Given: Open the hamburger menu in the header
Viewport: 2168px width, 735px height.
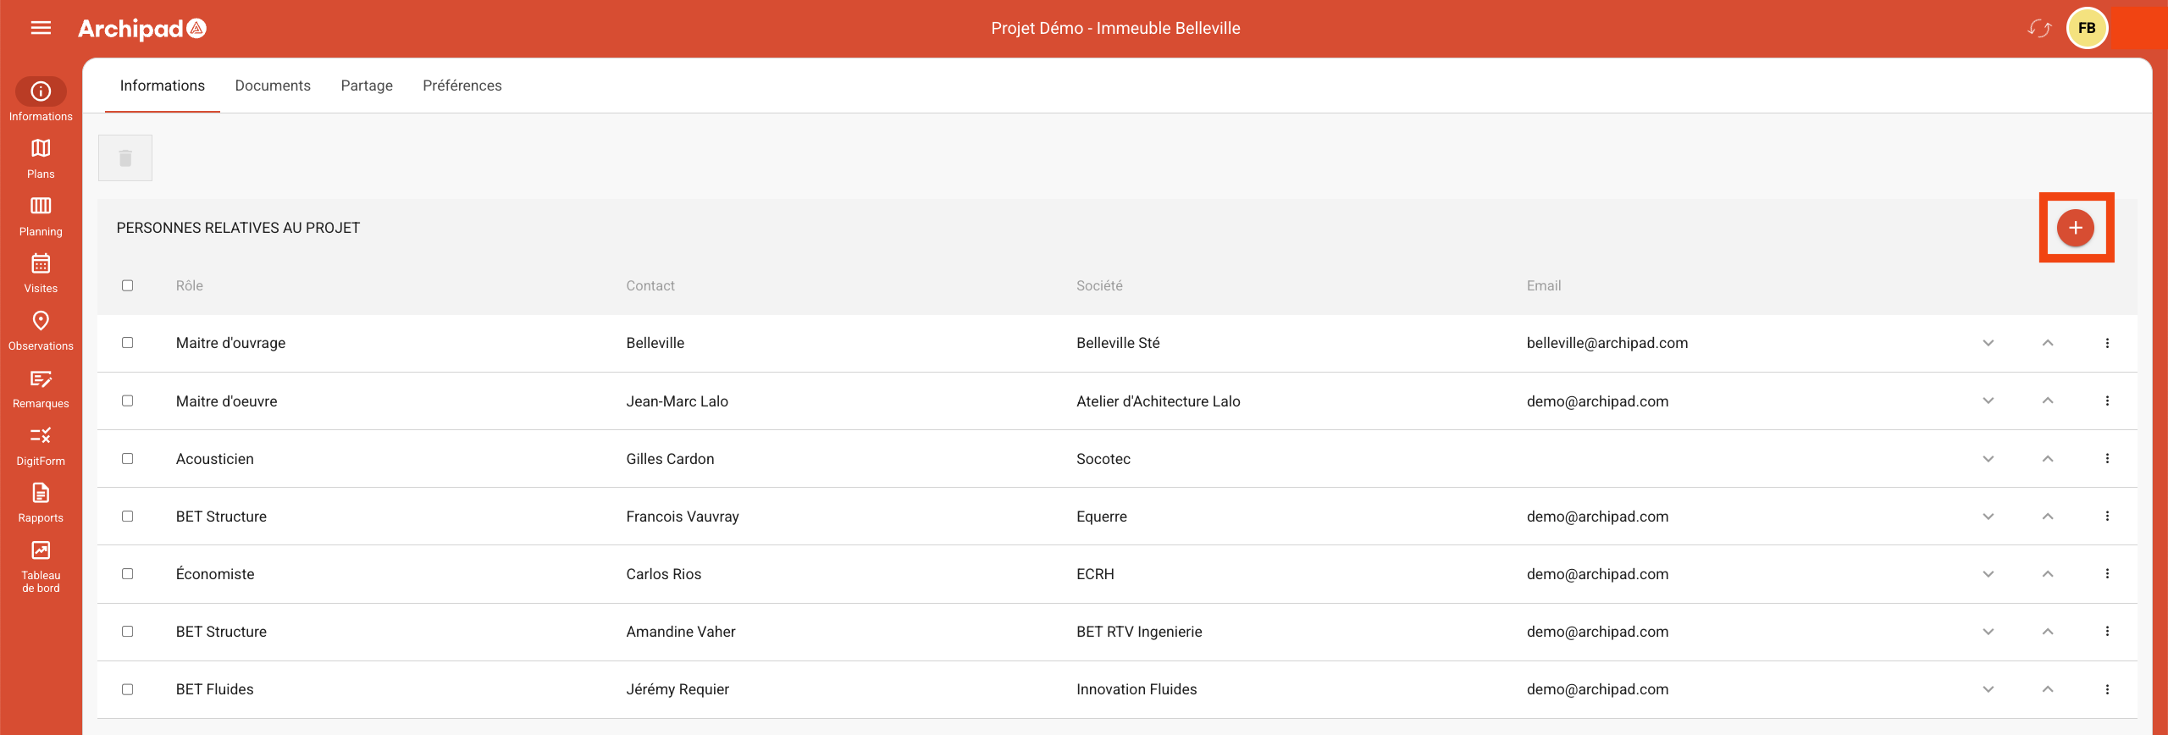Looking at the screenshot, I should pos(41,28).
